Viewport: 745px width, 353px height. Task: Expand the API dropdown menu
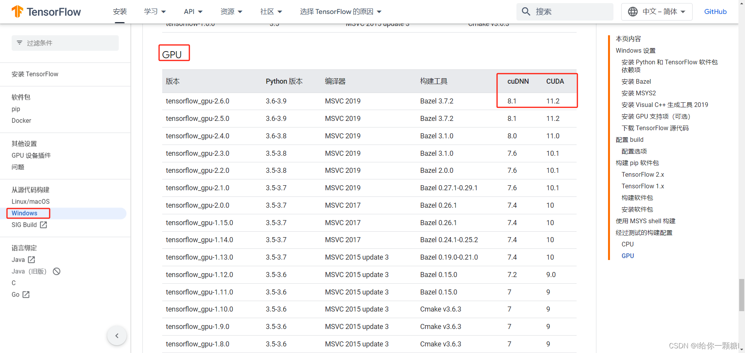[x=193, y=12]
